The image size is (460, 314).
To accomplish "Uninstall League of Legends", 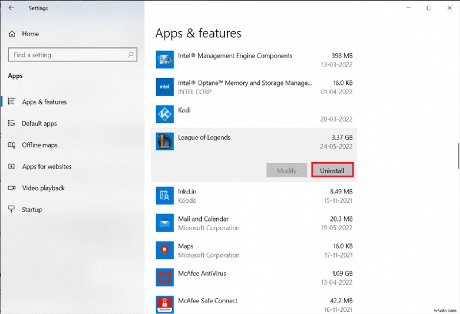I will tap(332, 170).
